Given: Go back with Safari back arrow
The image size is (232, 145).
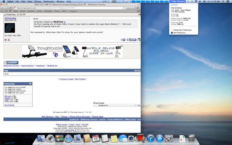Looking at the screenshot, I should [2, 8].
